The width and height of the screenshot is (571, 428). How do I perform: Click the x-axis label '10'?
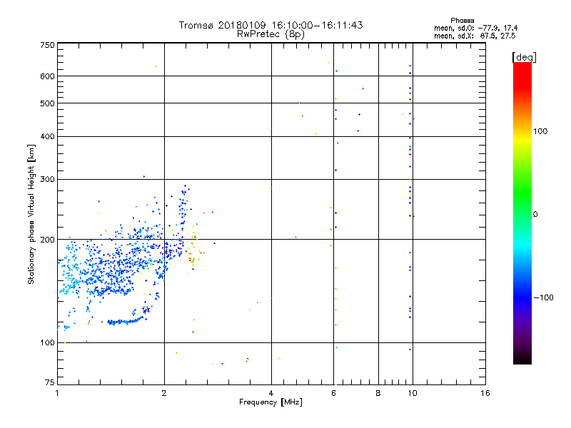pos(413,393)
